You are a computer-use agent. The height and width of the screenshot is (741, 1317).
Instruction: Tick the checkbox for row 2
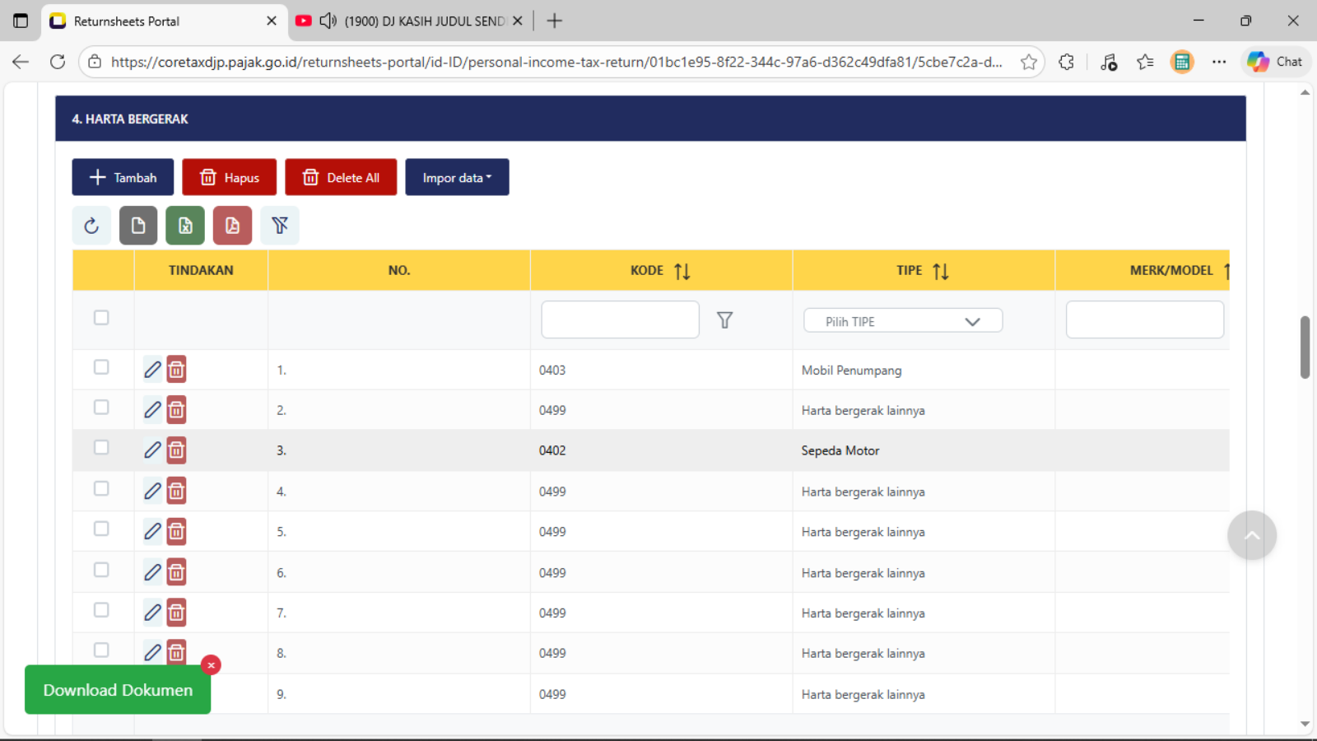point(101,408)
